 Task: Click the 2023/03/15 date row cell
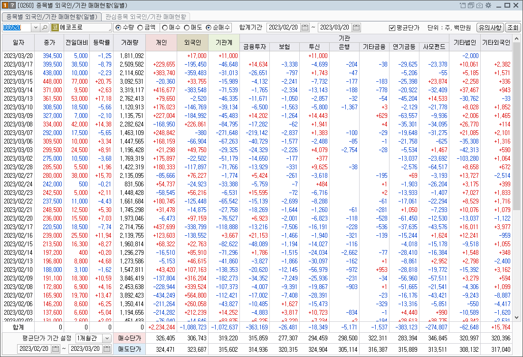19,81
